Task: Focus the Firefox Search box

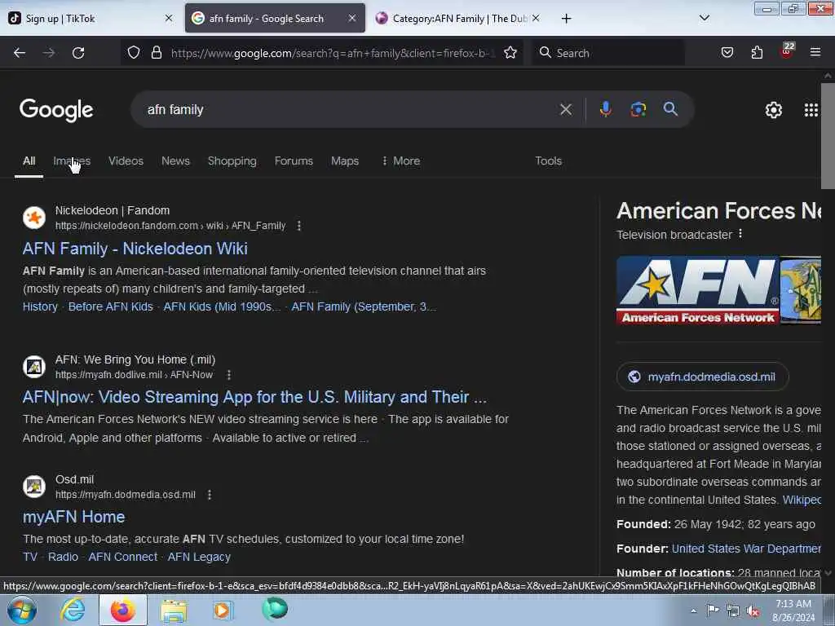Action: [608, 53]
